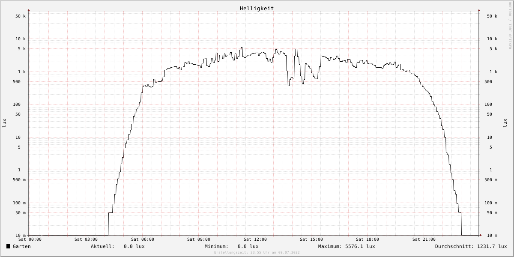Viewport: 514px width, 257px height.
Task: Select the 5 k label on left axis
Action: [x=22, y=49]
